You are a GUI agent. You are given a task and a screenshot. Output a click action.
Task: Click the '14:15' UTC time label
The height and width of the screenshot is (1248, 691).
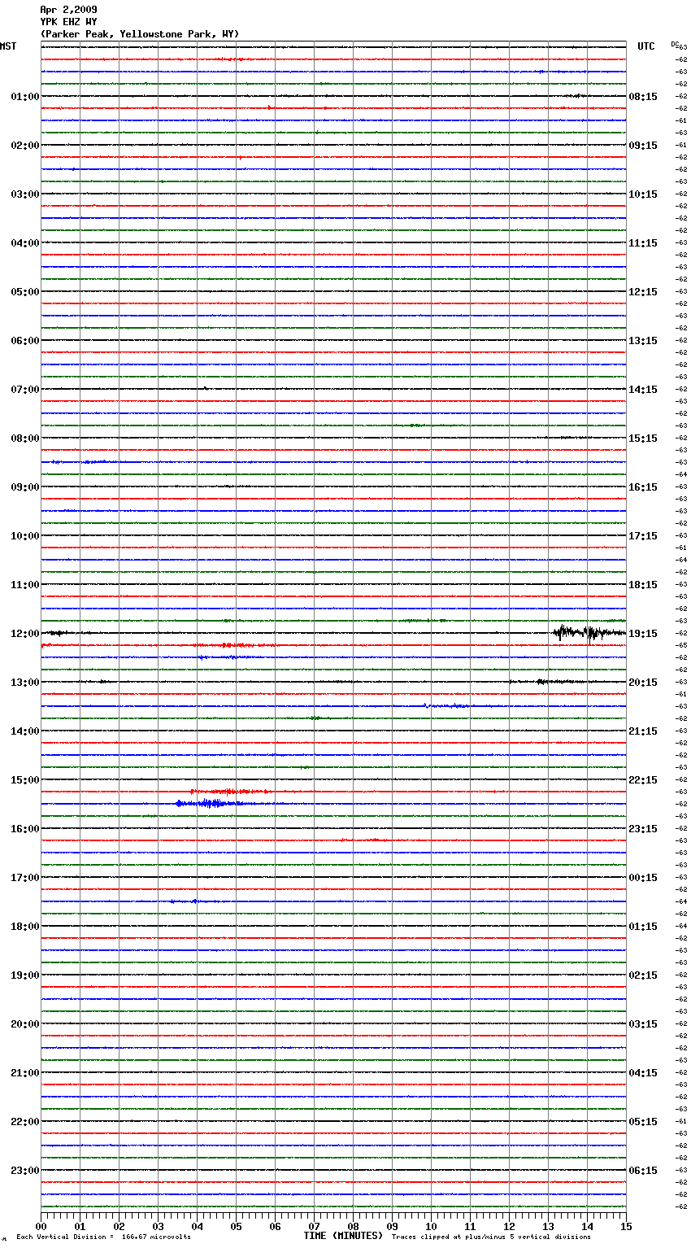click(643, 390)
